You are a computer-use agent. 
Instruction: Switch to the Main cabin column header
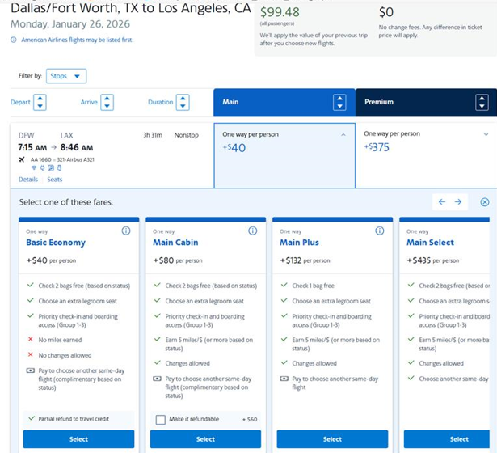pyautogui.click(x=283, y=103)
